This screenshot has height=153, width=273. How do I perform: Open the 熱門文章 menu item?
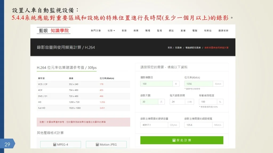coord(96,31)
